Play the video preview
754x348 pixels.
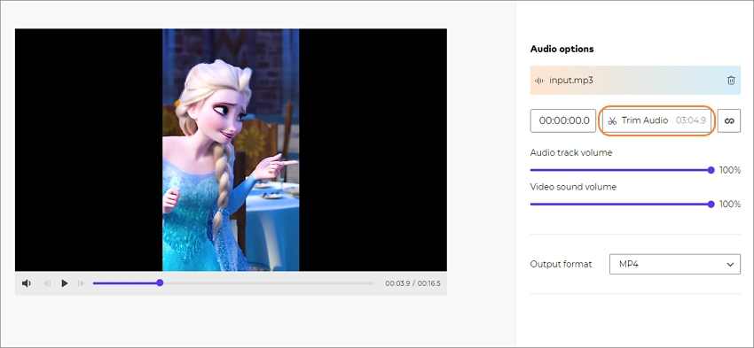65,283
